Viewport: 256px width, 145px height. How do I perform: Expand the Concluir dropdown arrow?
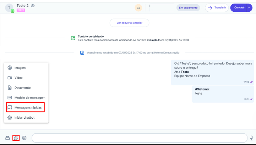tap(249, 8)
